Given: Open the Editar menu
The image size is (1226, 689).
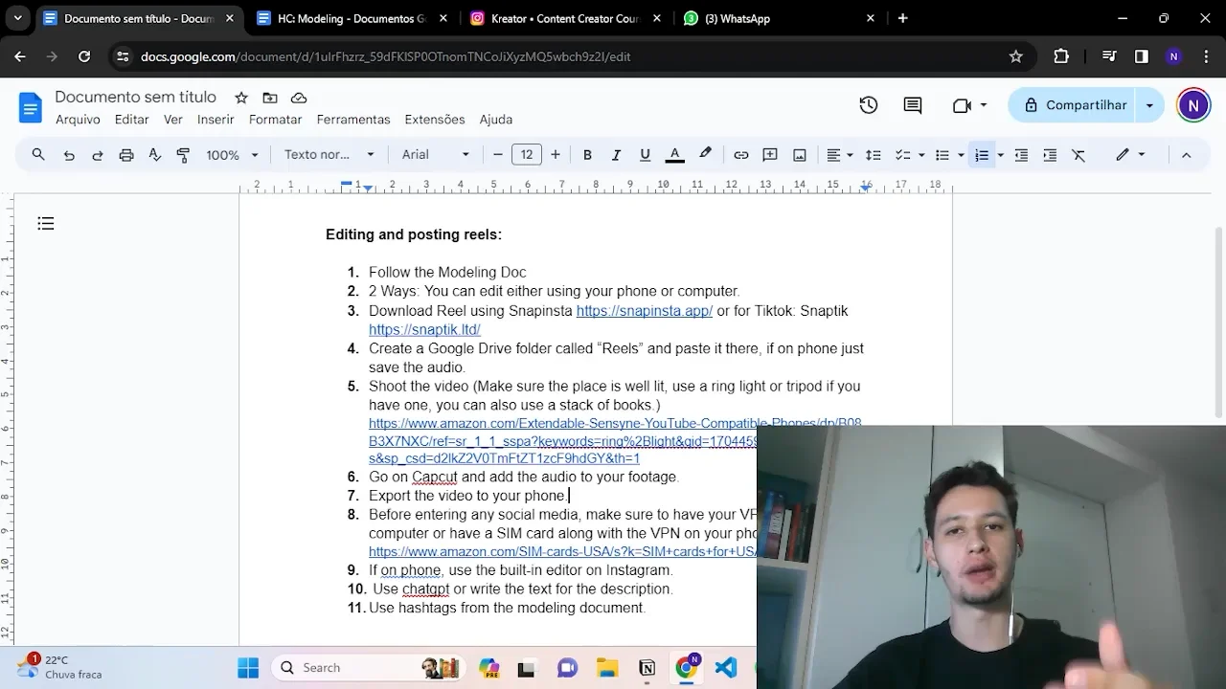Looking at the screenshot, I should click(131, 120).
